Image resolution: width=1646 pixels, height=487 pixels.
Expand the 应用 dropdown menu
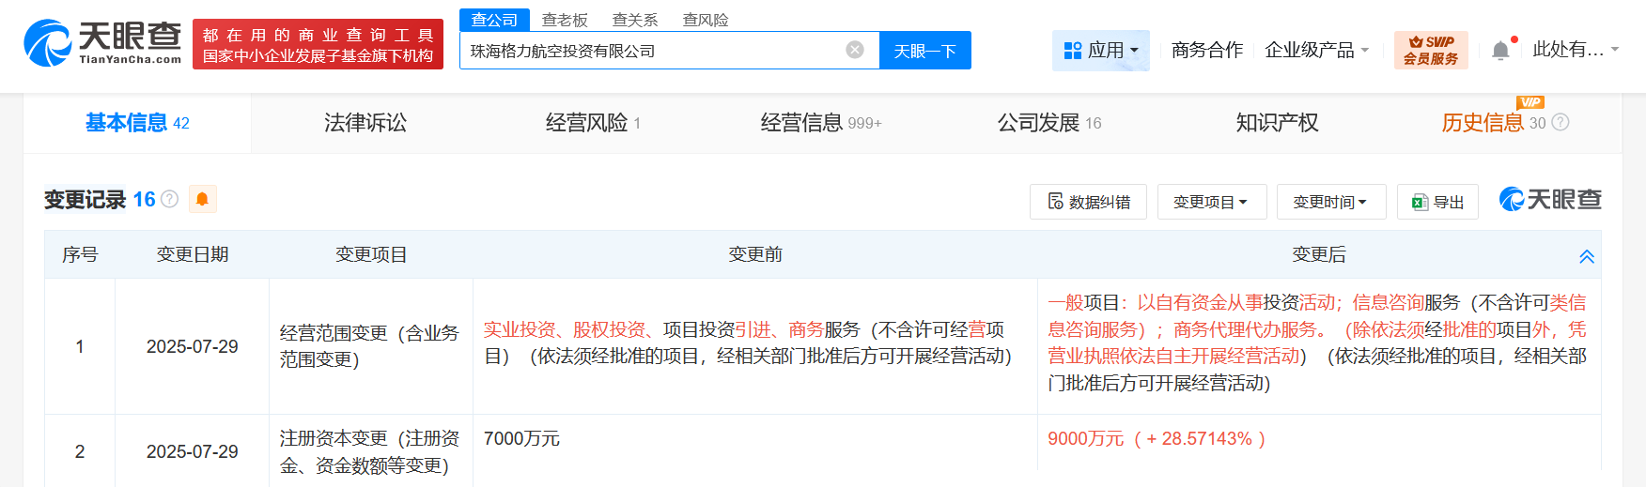[1100, 50]
